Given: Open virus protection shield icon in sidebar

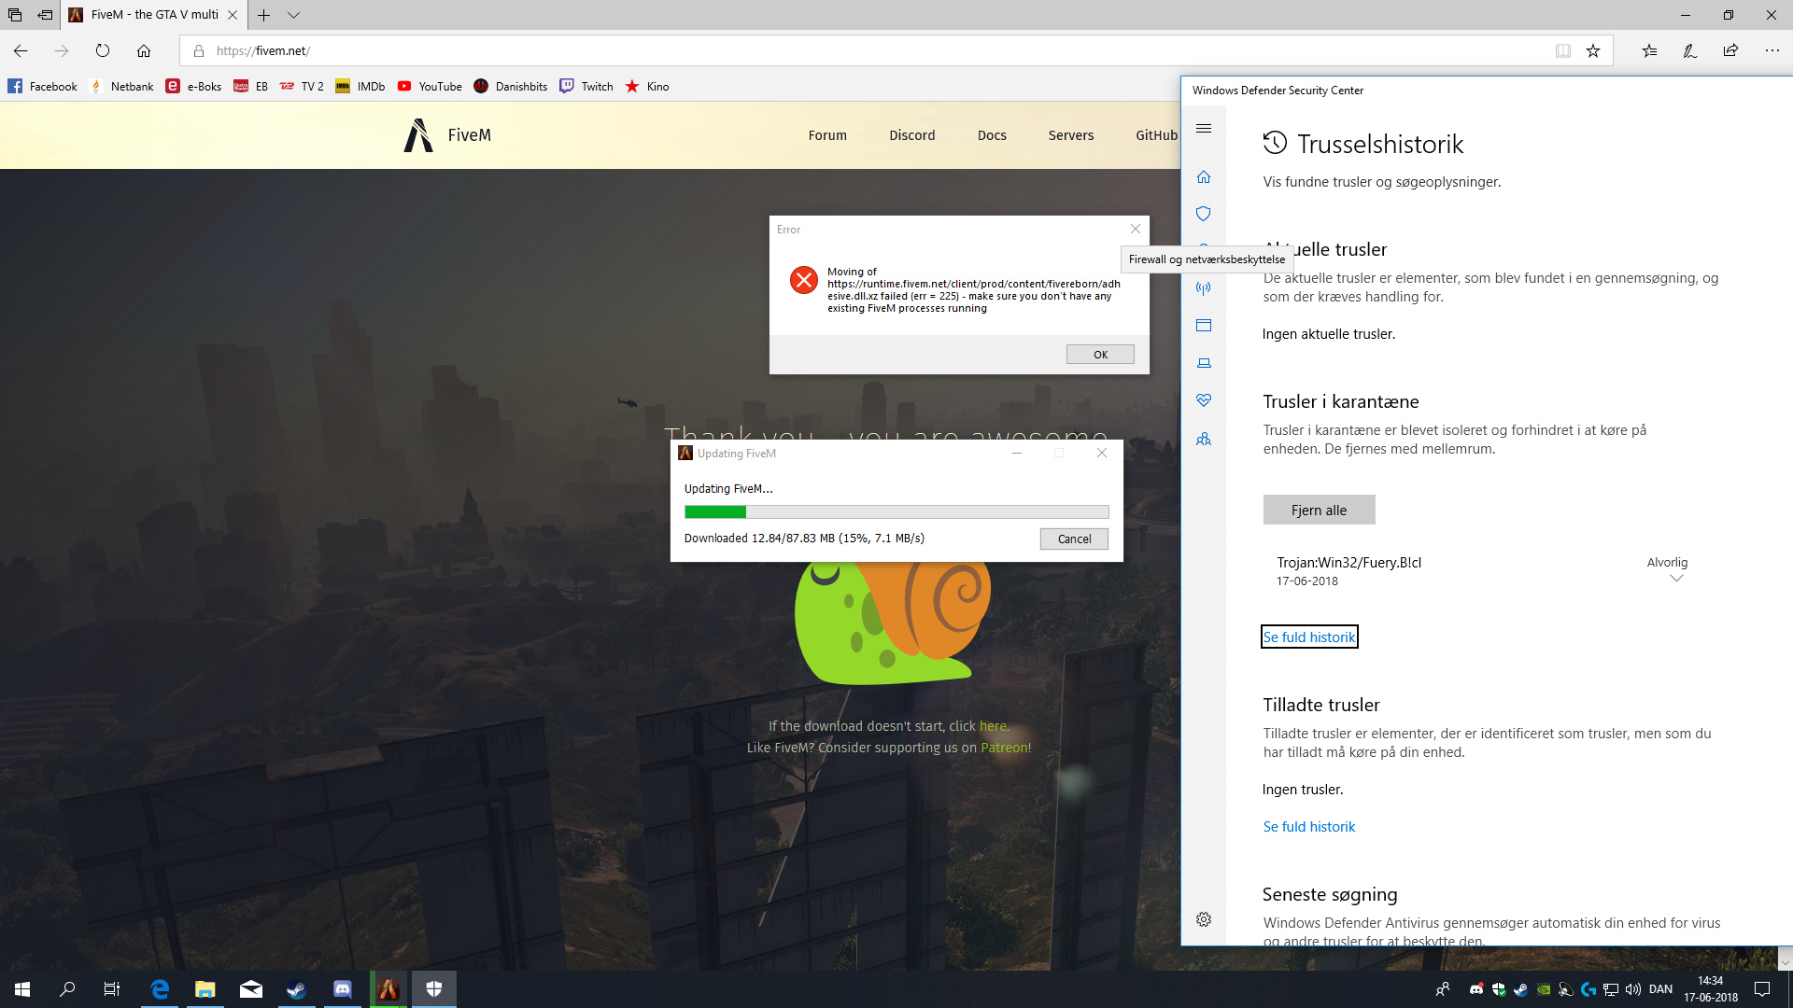Looking at the screenshot, I should tap(1204, 214).
